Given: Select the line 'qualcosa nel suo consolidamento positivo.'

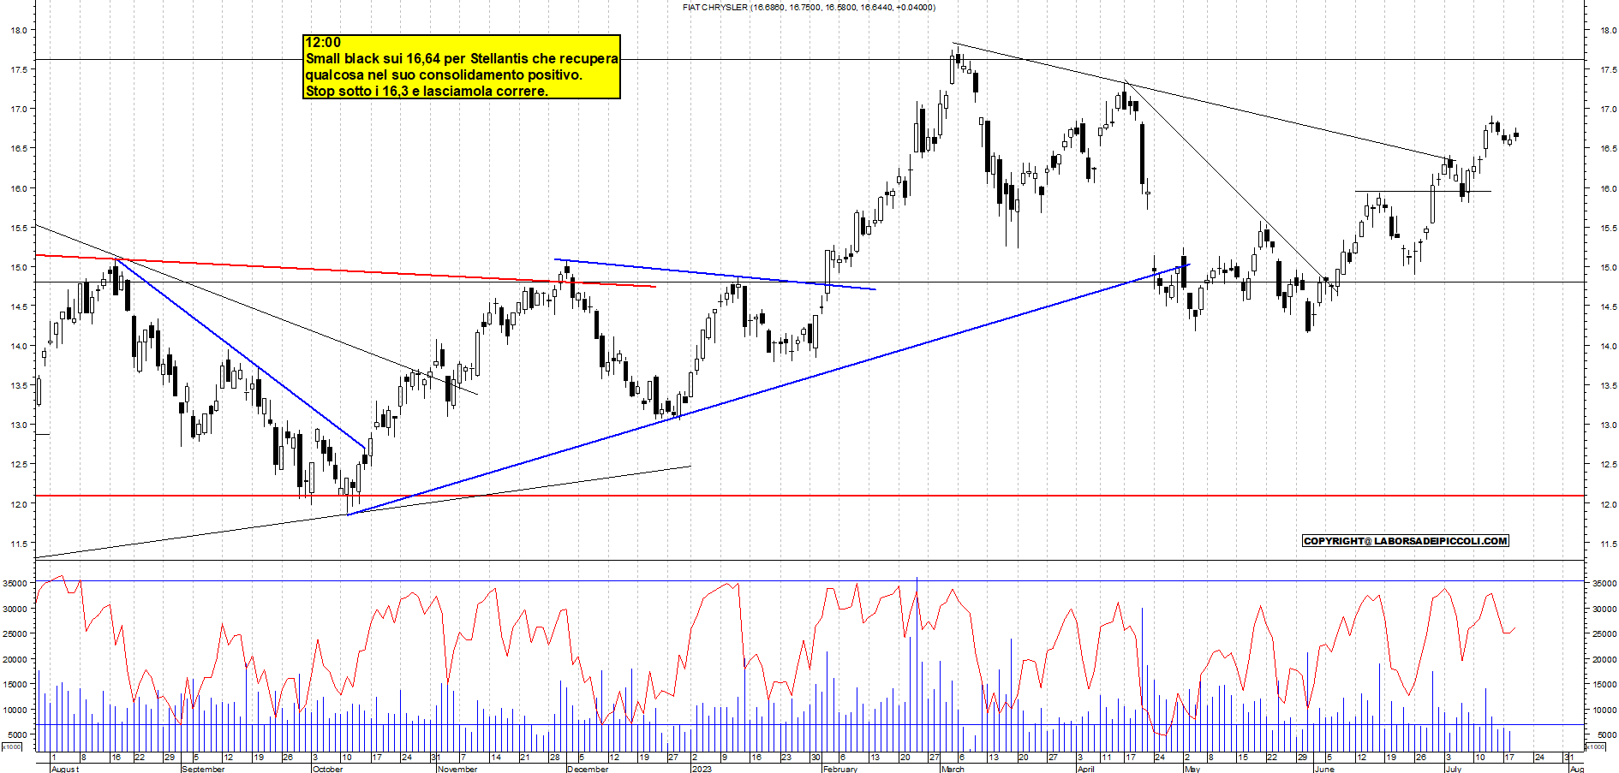Looking at the screenshot, I should pyautogui.click(x=444, y=75).
